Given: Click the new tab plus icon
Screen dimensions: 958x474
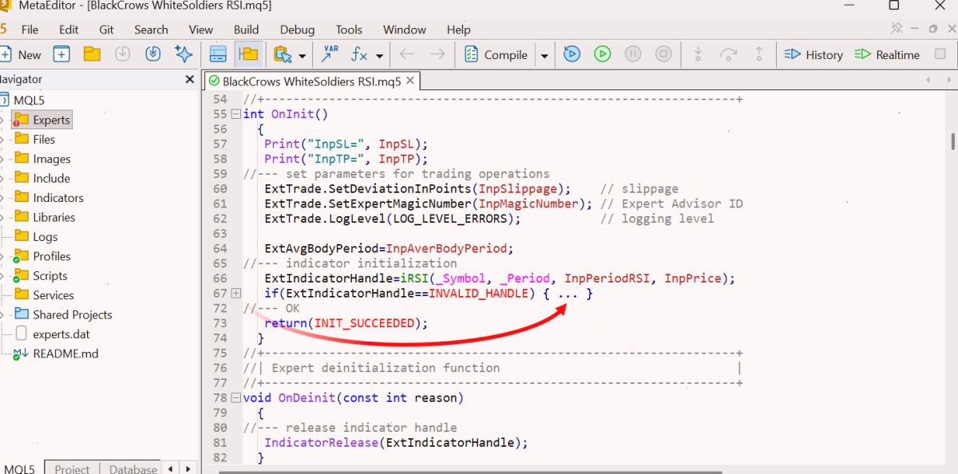Looking at the screenshot, I should (x=61, y=55).
